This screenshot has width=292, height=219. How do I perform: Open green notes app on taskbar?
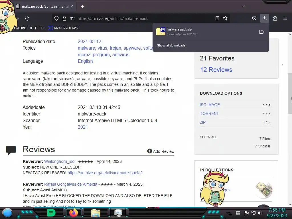coord(51,213)
